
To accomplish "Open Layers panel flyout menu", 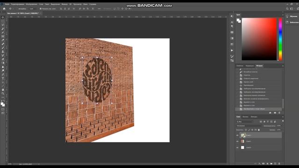I will (283, 117).
